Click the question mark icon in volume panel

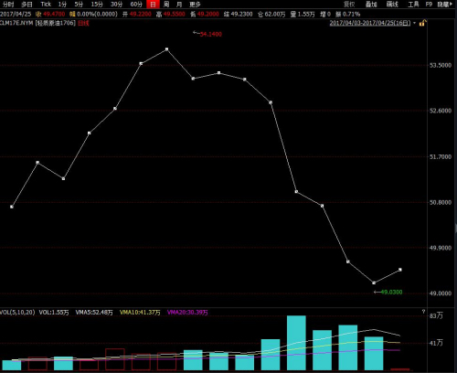[x=423, y=312]
